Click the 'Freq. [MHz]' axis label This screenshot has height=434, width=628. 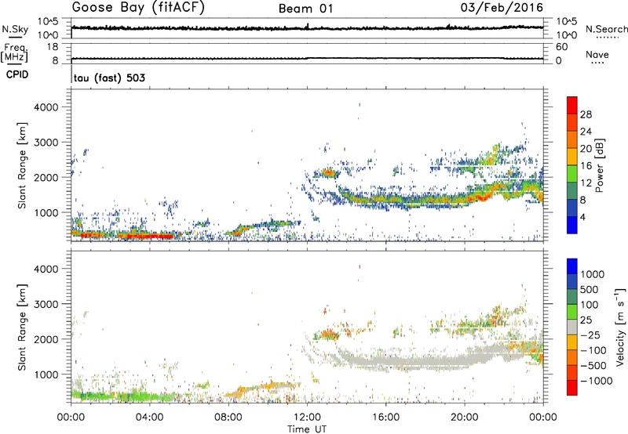(15, 52)
